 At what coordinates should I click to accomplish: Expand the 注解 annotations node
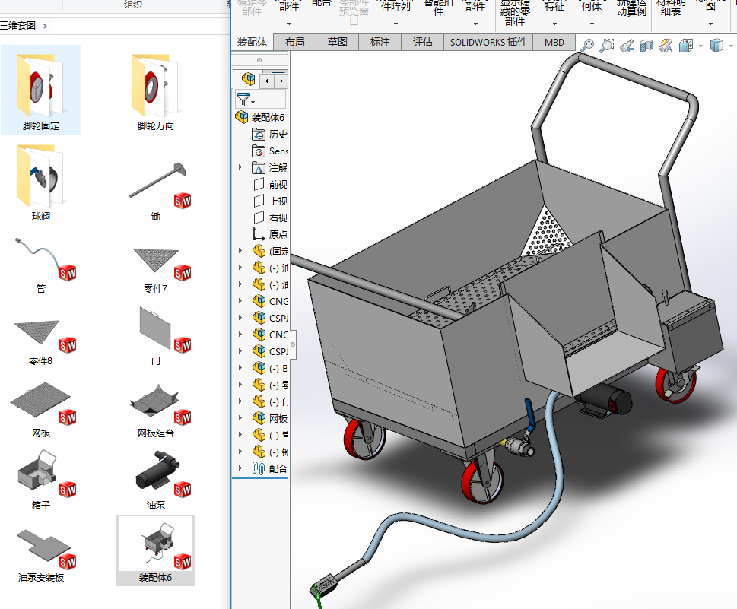coord(240,167)
